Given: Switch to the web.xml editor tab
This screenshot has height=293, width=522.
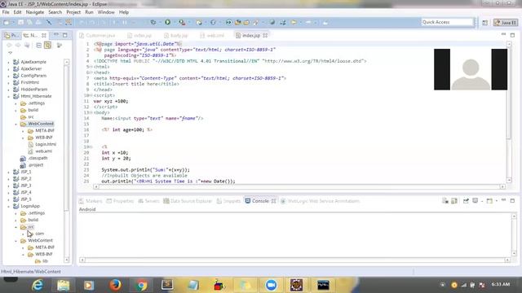Looking at the screenshot, I should (x=212, y=35).
